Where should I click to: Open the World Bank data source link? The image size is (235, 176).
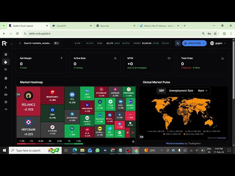click(x=221, y=138)
